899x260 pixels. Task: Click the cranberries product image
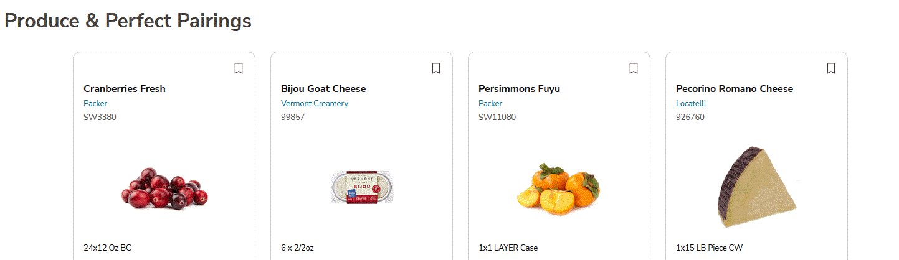(164, 188)
